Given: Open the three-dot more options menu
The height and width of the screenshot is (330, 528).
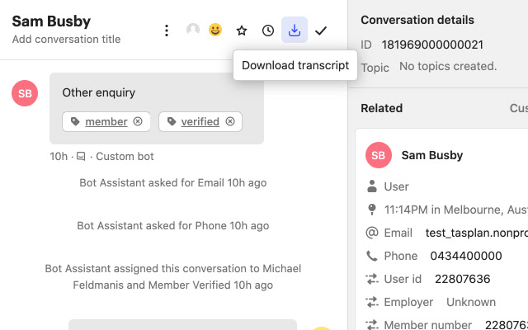Looking at the screenshot, I should [x=167, y=31].
